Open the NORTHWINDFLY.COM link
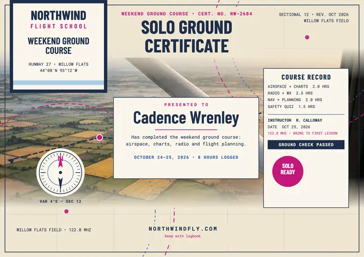 click(183, 229)
